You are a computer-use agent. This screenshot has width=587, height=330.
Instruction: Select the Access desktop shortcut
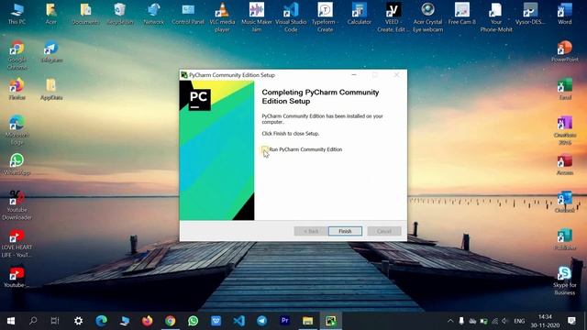565,164
